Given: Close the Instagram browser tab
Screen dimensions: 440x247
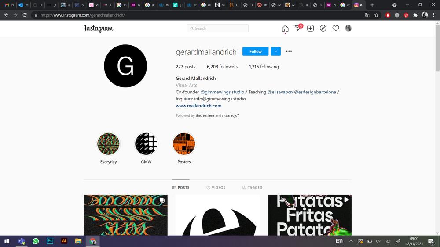Looking at the screenshot, I should point(361,5).
